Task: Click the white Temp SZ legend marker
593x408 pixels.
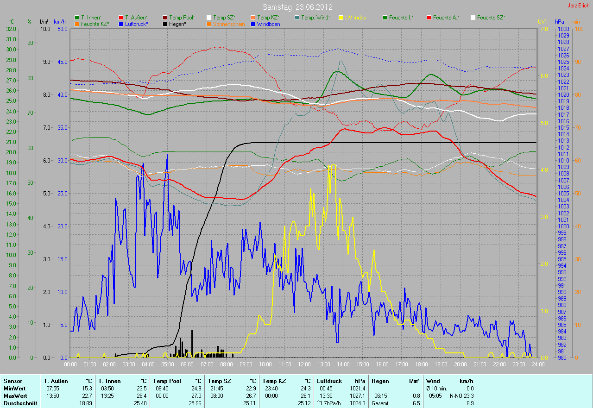Action: coord(209,18)
